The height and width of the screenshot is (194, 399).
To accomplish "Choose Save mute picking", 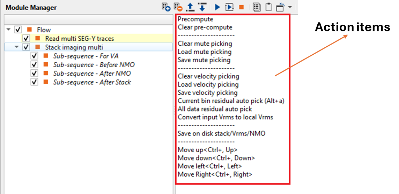I will (x=204, y=60).
